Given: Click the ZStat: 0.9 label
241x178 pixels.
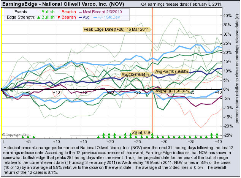Looking at the screenshot, I should point(141,132).
